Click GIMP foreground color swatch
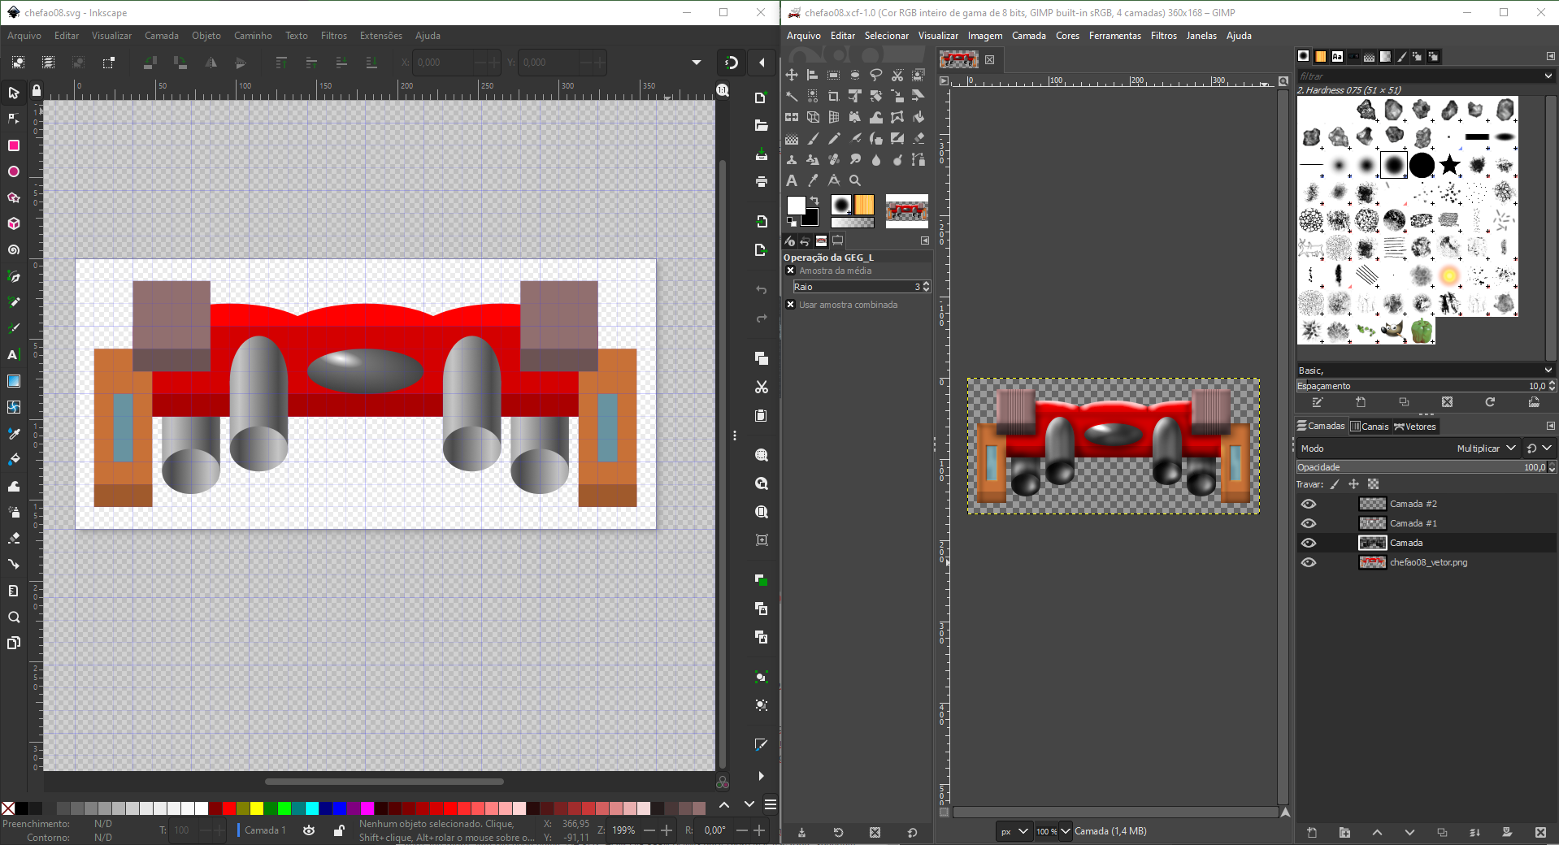Image resolution: width=1559 pixels, height=845 pixels. point(796,205)
